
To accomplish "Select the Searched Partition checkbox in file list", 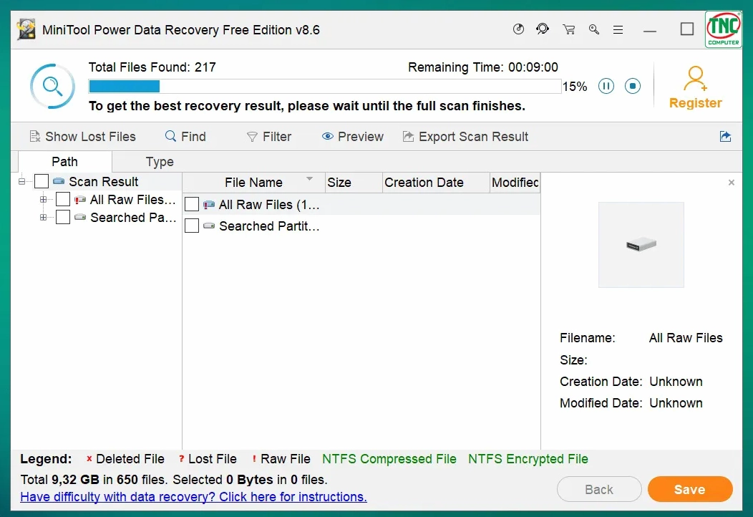I will pos(192,226).
